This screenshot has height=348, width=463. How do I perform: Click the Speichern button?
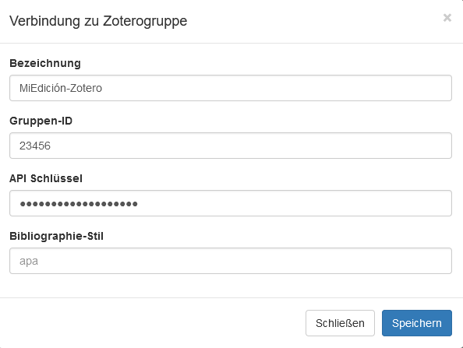417,323
